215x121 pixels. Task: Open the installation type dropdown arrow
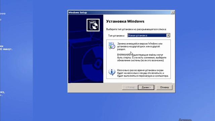coord(168,35)
